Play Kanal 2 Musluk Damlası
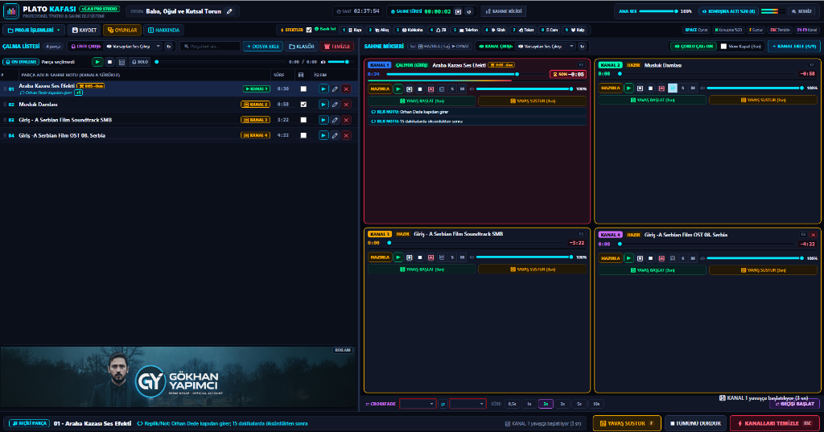 coord(628,88)
